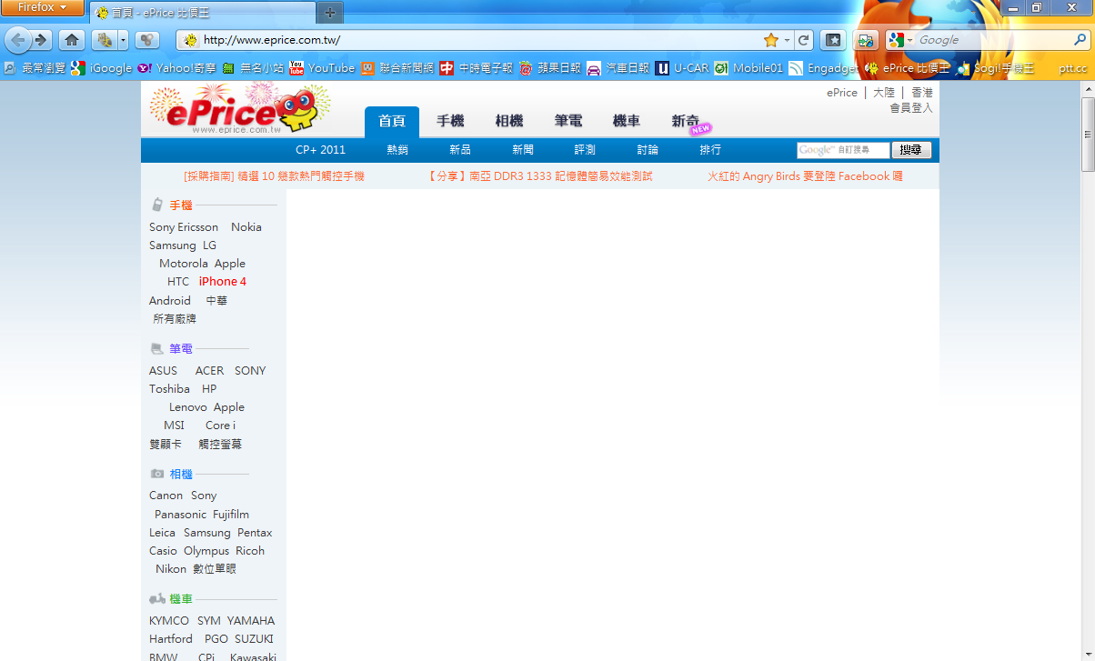Click the page vertical scrollbar thumb
The height and width of the screenshot is (661, 1095).
(1088, 134)
